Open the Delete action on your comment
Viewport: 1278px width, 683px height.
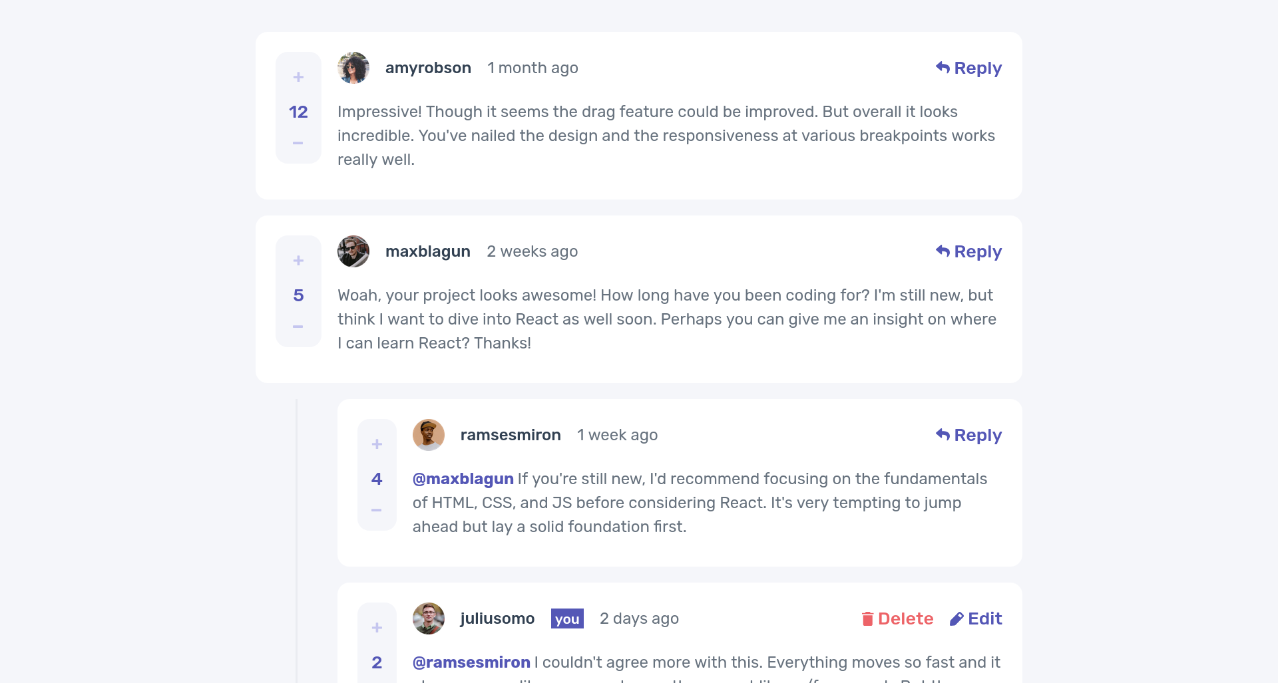click(898, 618)
